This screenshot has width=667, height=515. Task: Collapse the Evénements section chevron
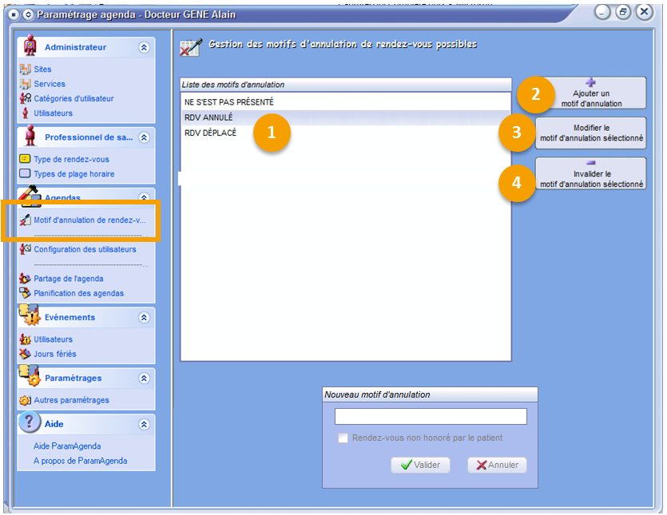(144, 318)
